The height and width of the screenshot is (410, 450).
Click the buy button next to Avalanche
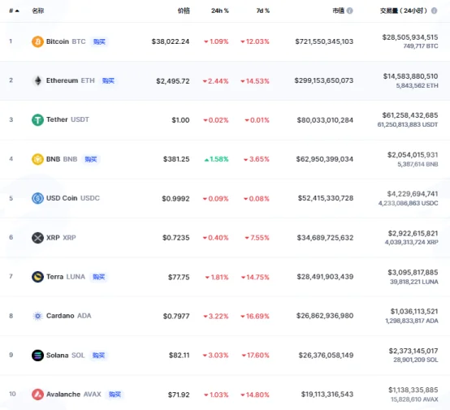click(115, 395)
